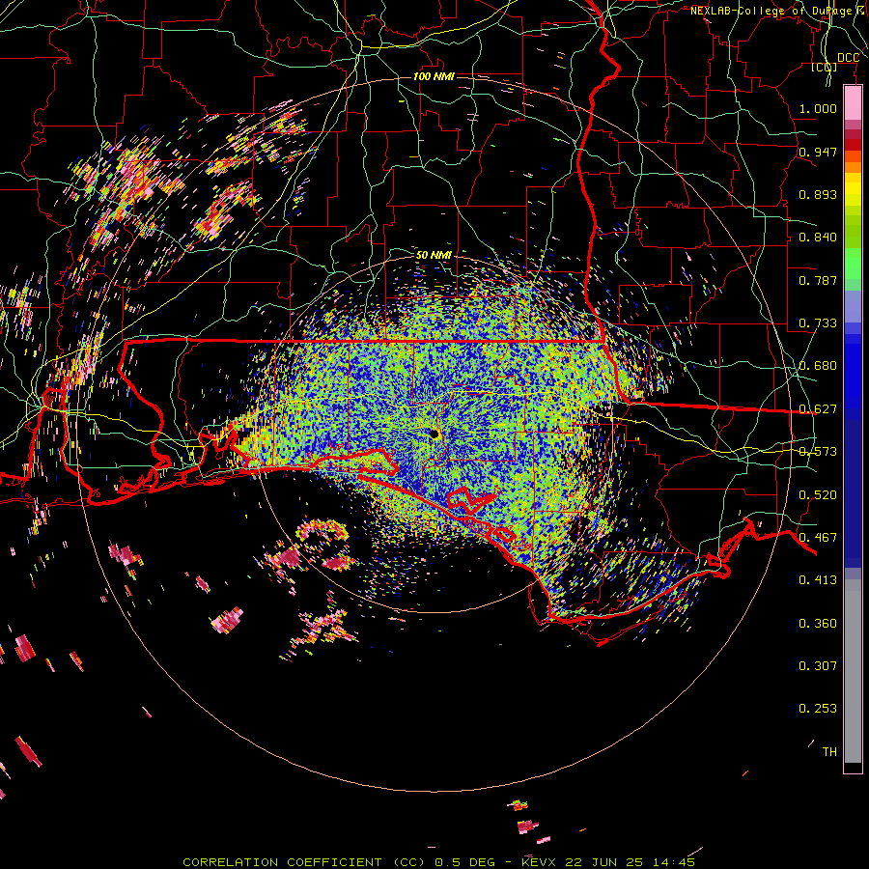Screen dimensions: 869x869
Task: Select the 0.520 scale value
Action: (x=818, y=495)
